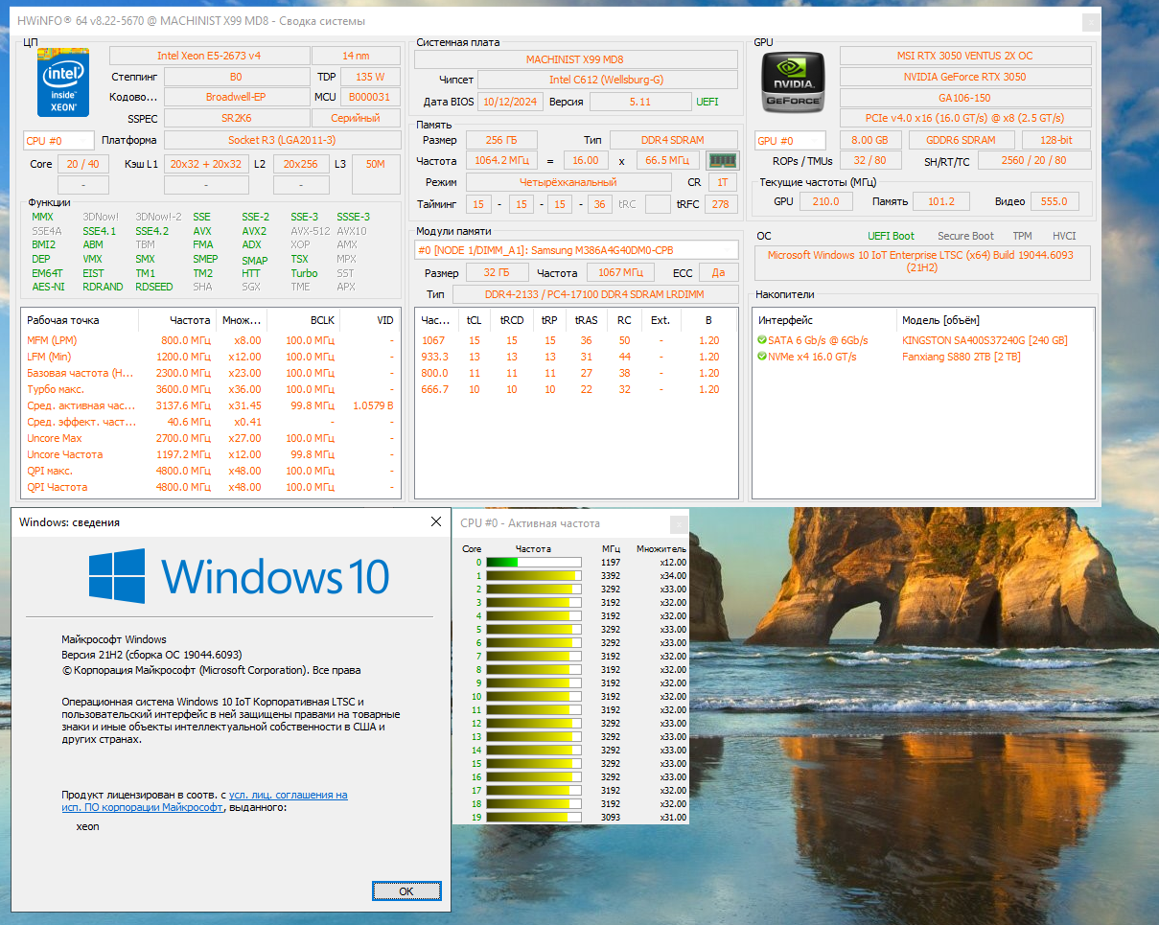Click the ECC Да field

click(x=718, y=273)
